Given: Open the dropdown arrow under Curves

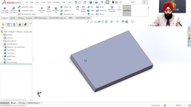Looking at the screenshot, I should pos(119,15).
